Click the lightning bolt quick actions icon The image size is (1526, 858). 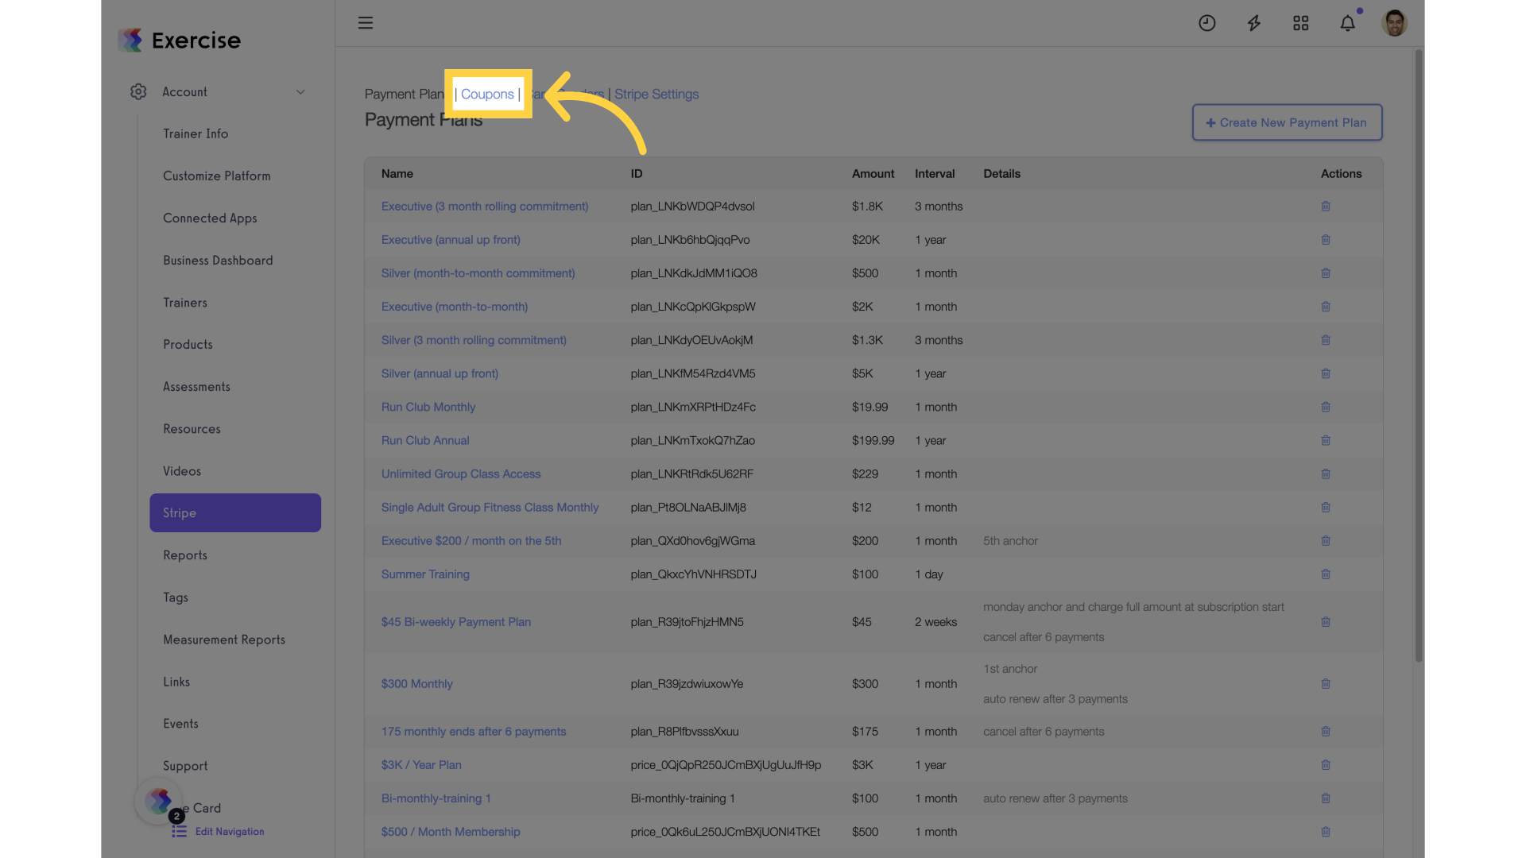tap(1253, 23)
